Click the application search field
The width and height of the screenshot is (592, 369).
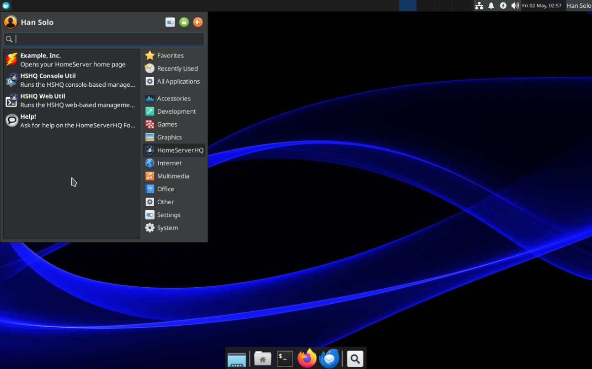109,39
